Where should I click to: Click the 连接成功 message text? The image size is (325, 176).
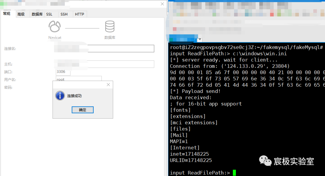coord(74,96)
